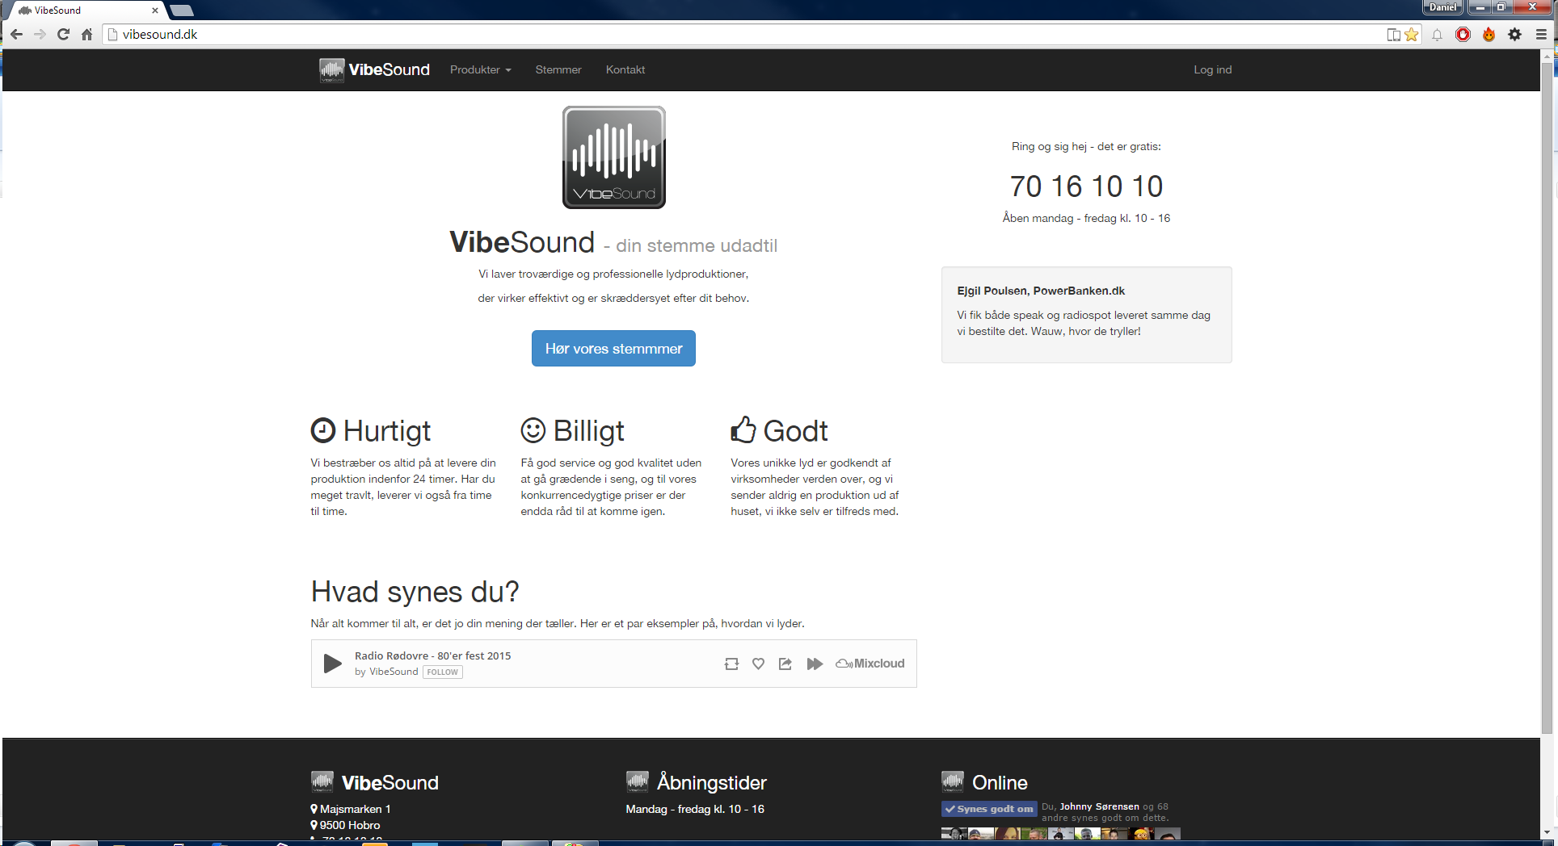This screenshot has width=1558, height=846.
Task: Click the Åbningstider heading icon
Action: (x=638, y=781)
